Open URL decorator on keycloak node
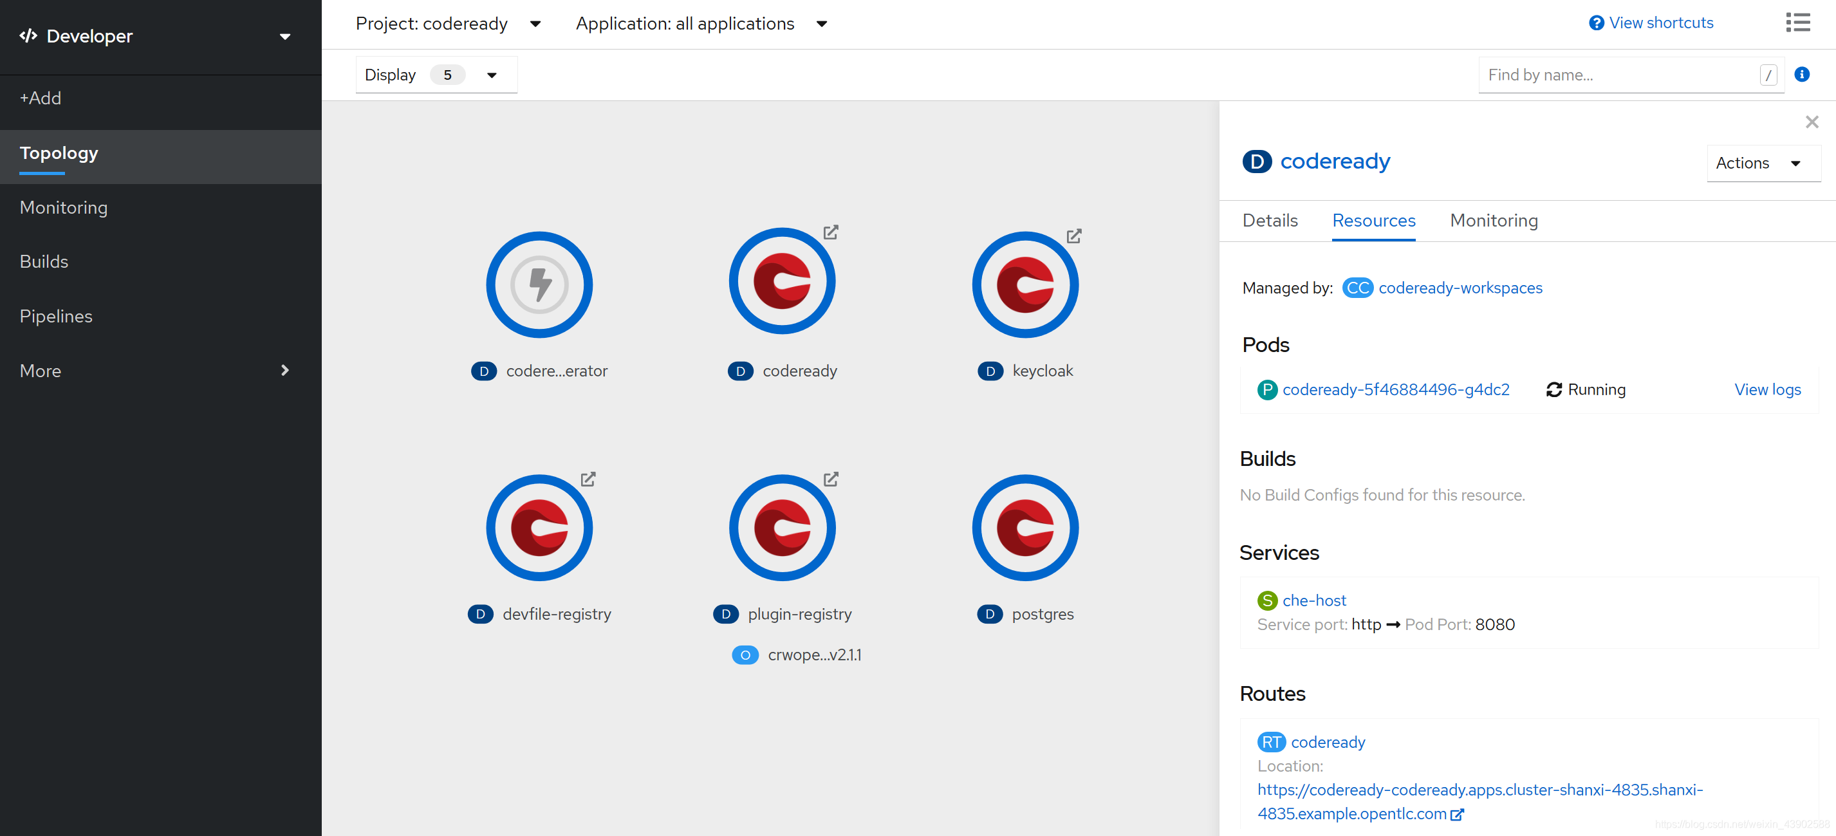1836x836 pixels. click(x=1073, y=236)
